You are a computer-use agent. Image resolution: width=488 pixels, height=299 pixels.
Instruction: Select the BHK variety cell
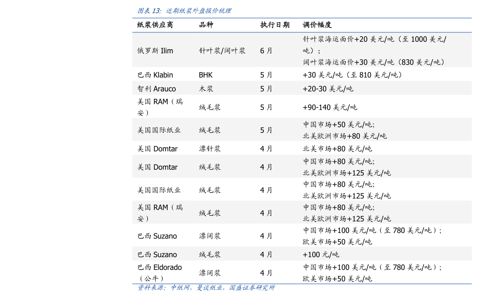pyautogui.click(x=204, y=75)
